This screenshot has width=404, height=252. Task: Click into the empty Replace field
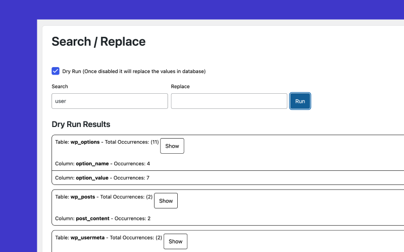229,101
